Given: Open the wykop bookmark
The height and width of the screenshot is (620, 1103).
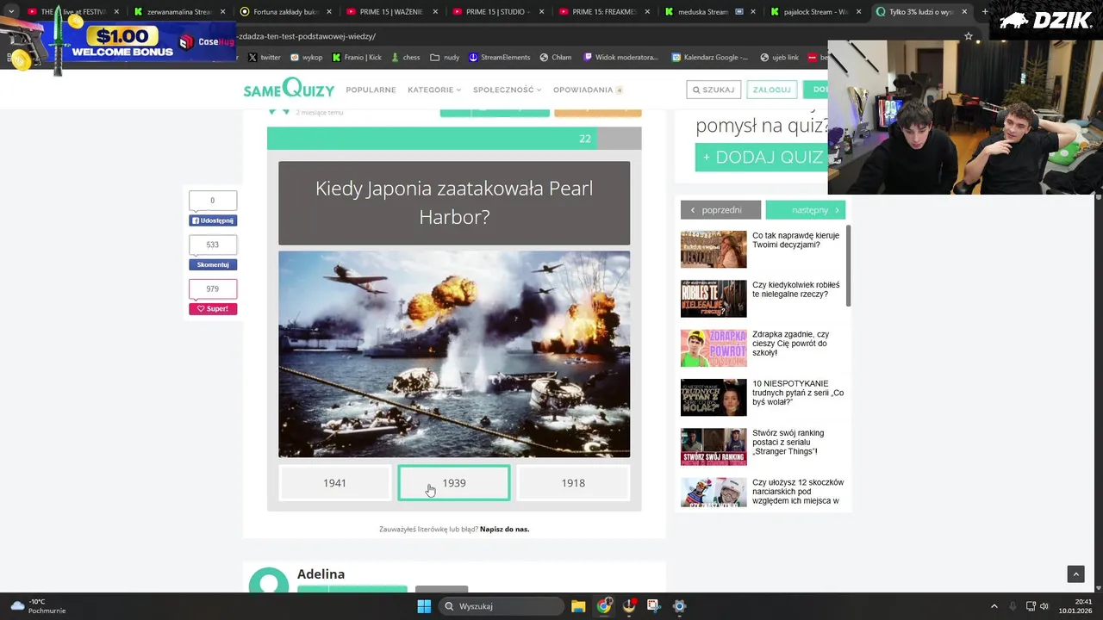Looking at the screenshot, I should pos(307,57).
